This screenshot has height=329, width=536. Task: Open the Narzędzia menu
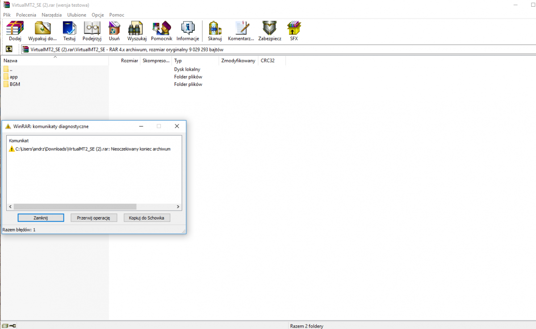point(52,15)
